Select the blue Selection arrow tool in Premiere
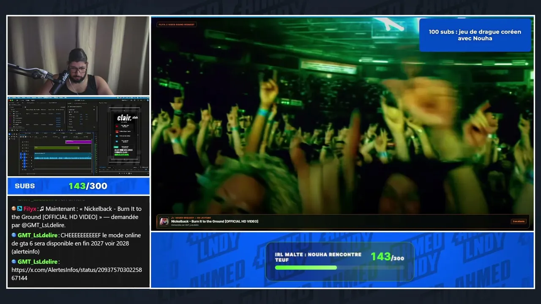This screenshot has width=541, height=304. click(9, 134)
